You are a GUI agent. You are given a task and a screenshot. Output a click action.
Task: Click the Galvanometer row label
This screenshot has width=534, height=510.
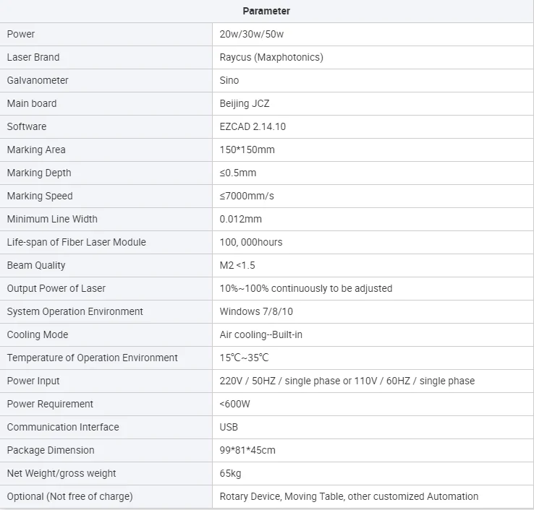point(38,80)
